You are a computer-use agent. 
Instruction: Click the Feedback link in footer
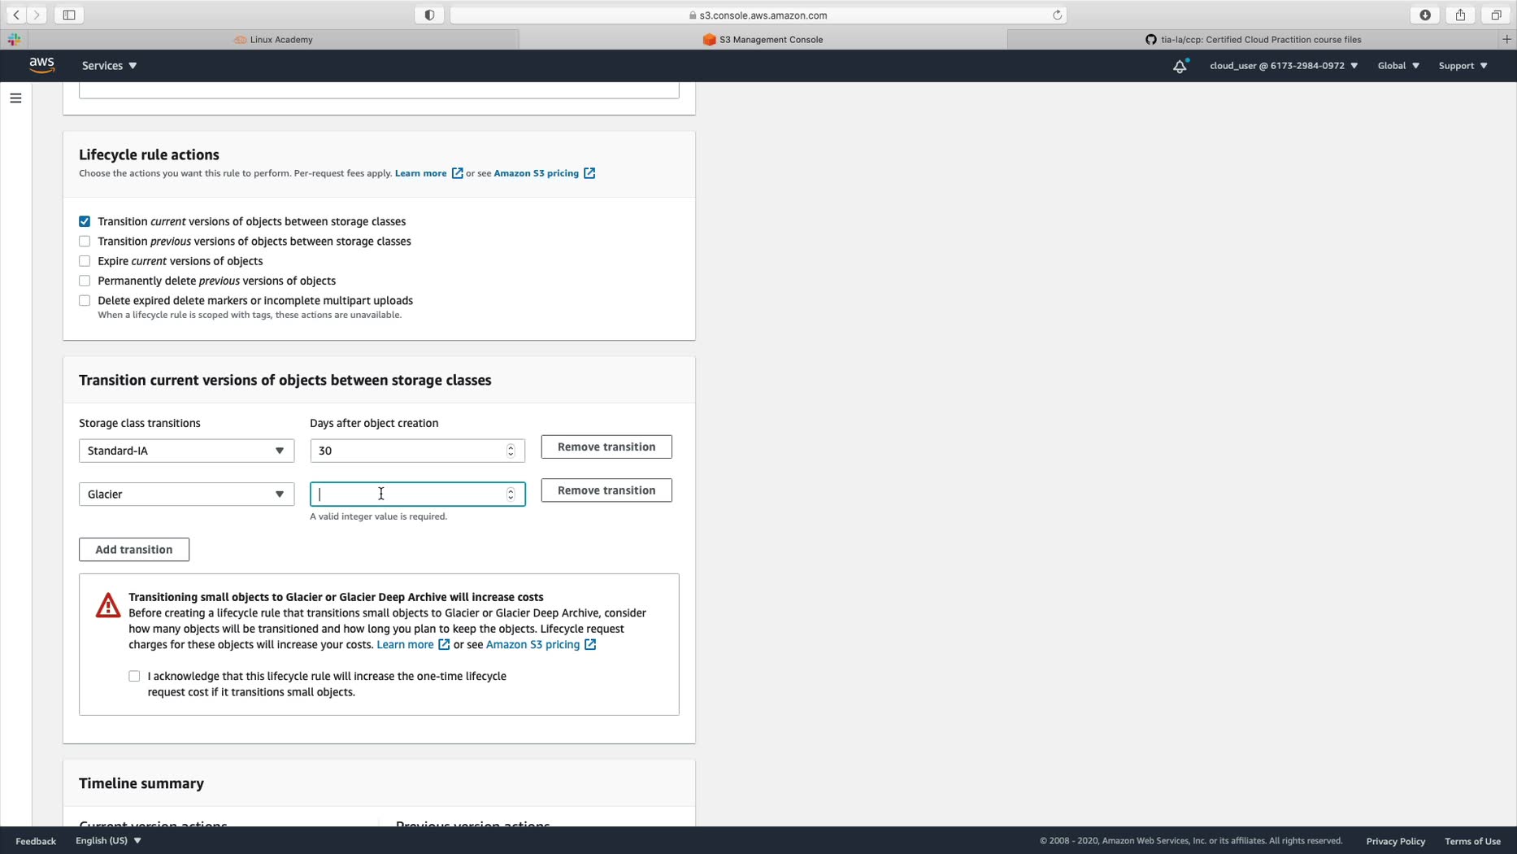(36, 841)
